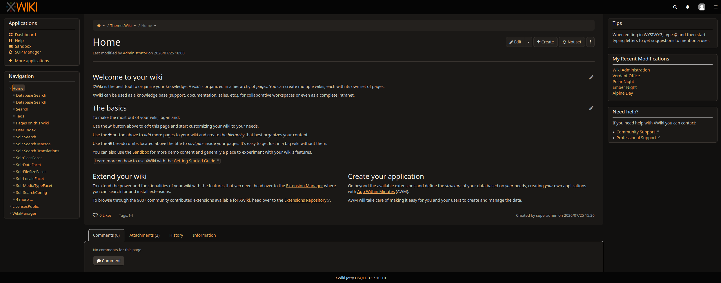Screen dimensions: 721x283
Task: Open the Extension Manager link
Action: tap(304, 186)
